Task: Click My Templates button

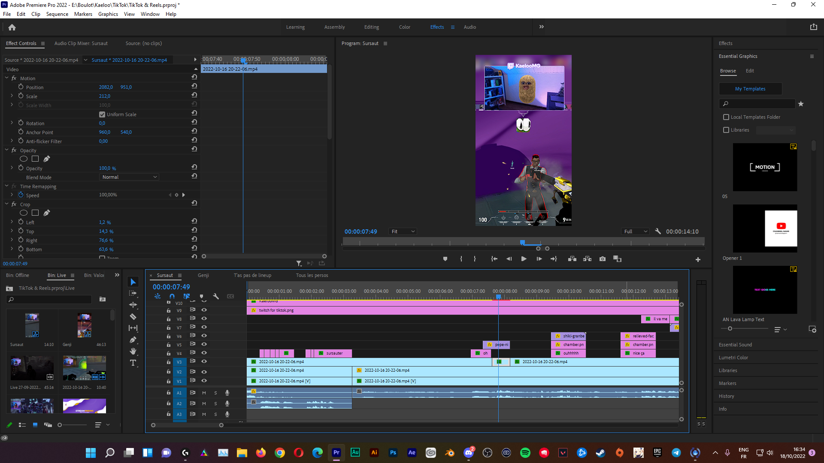Action: [750, 89]
